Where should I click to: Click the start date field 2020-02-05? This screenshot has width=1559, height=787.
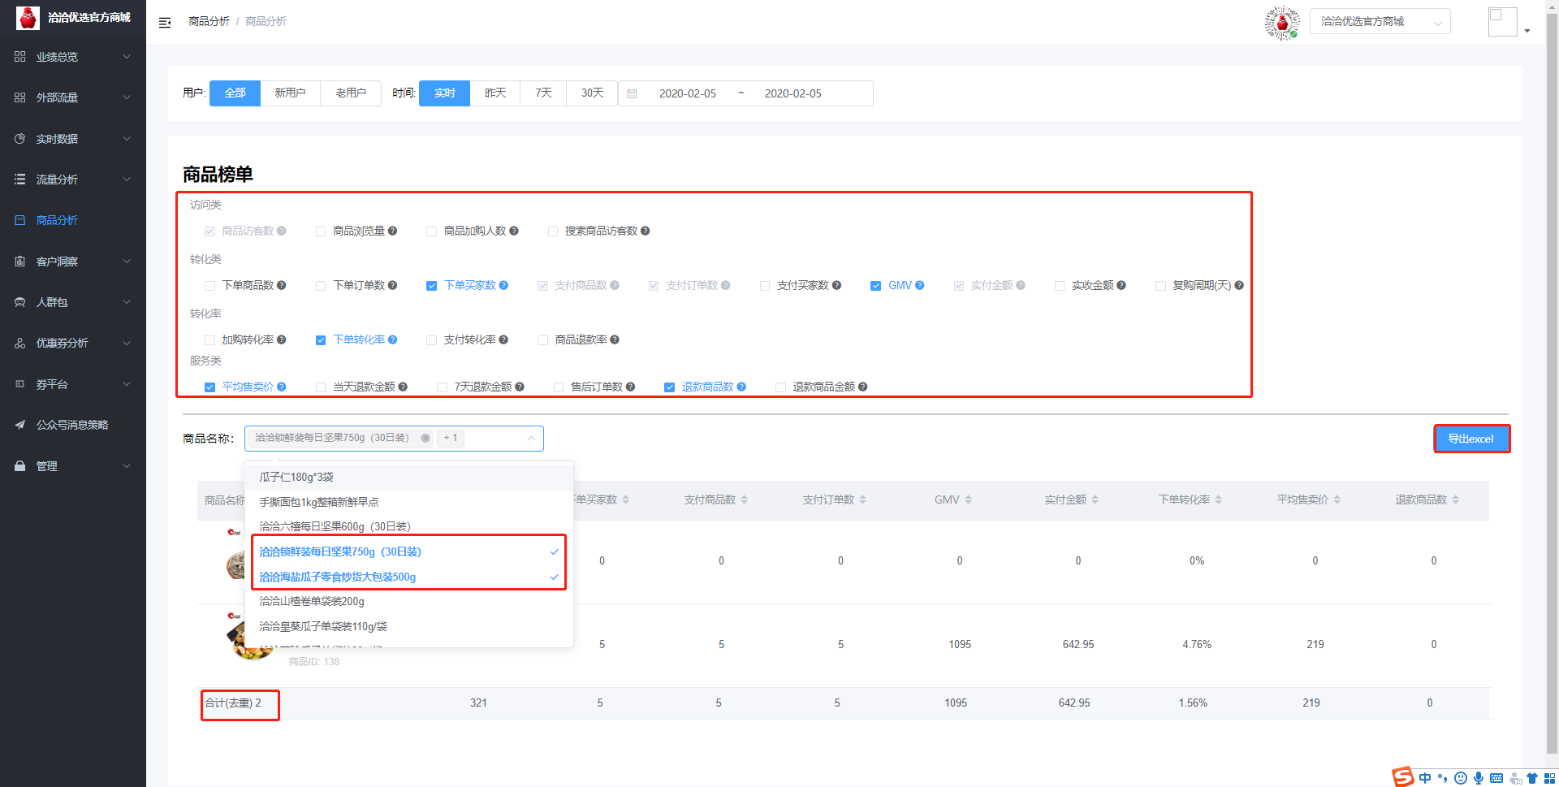[687, 94]
